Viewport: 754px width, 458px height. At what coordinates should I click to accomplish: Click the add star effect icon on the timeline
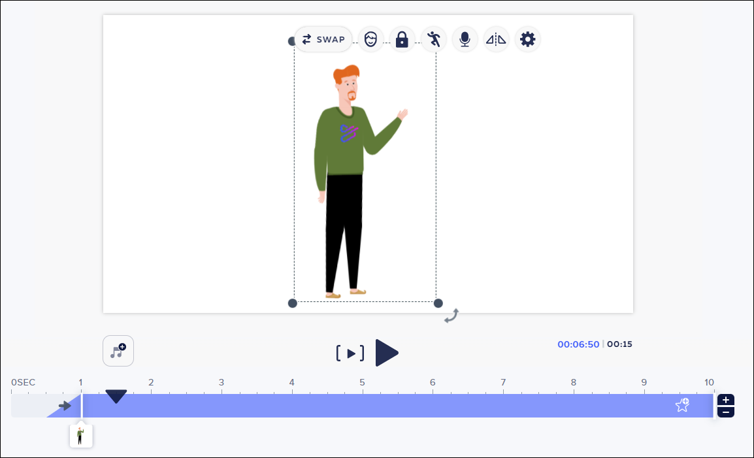click(682, 405)
